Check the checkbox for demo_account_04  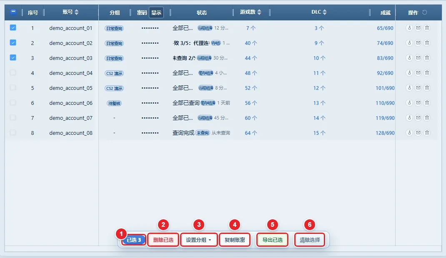coord(13,73)
